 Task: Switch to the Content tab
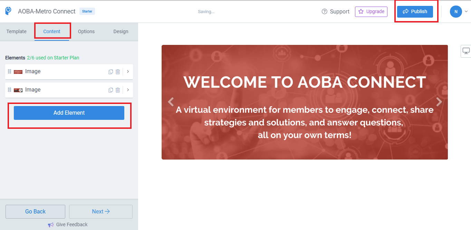52,31
